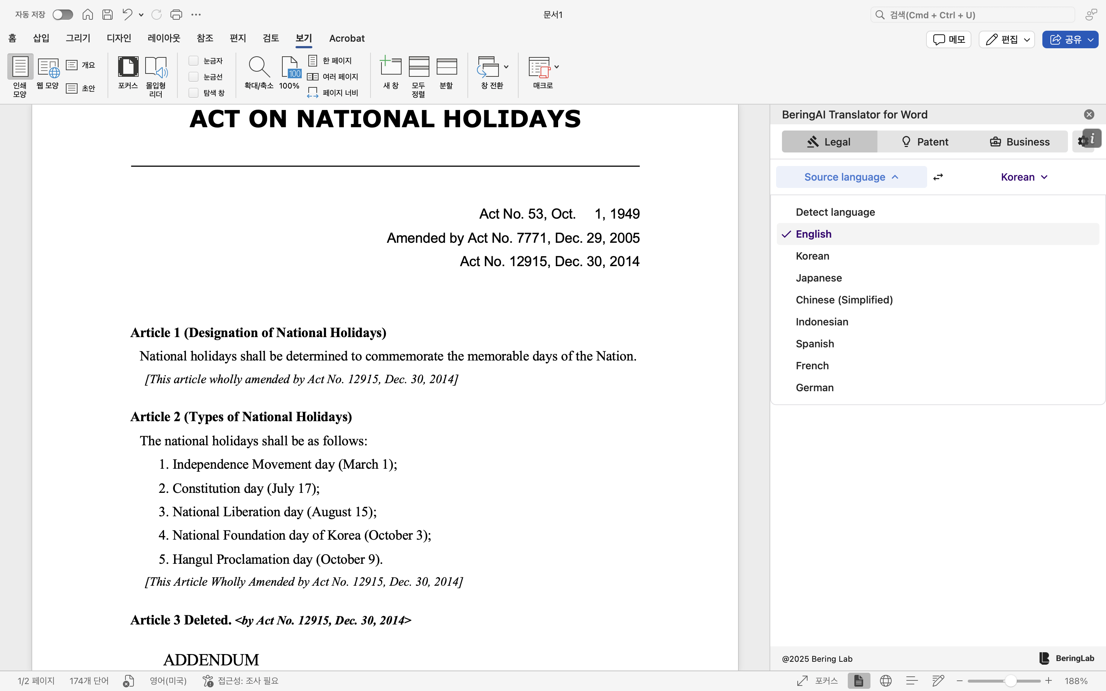Image resolution: width=1106 pixels, height=691 pixels.
Task: Choose German as source language
Action: tap(938, 388)
